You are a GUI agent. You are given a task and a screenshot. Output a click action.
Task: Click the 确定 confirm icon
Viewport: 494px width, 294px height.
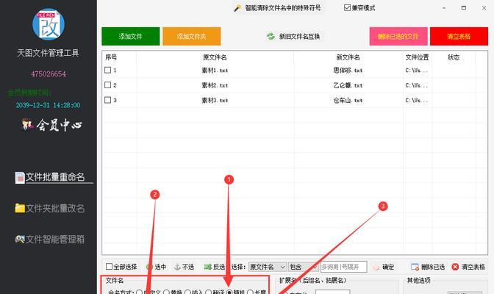click(376, 268)
